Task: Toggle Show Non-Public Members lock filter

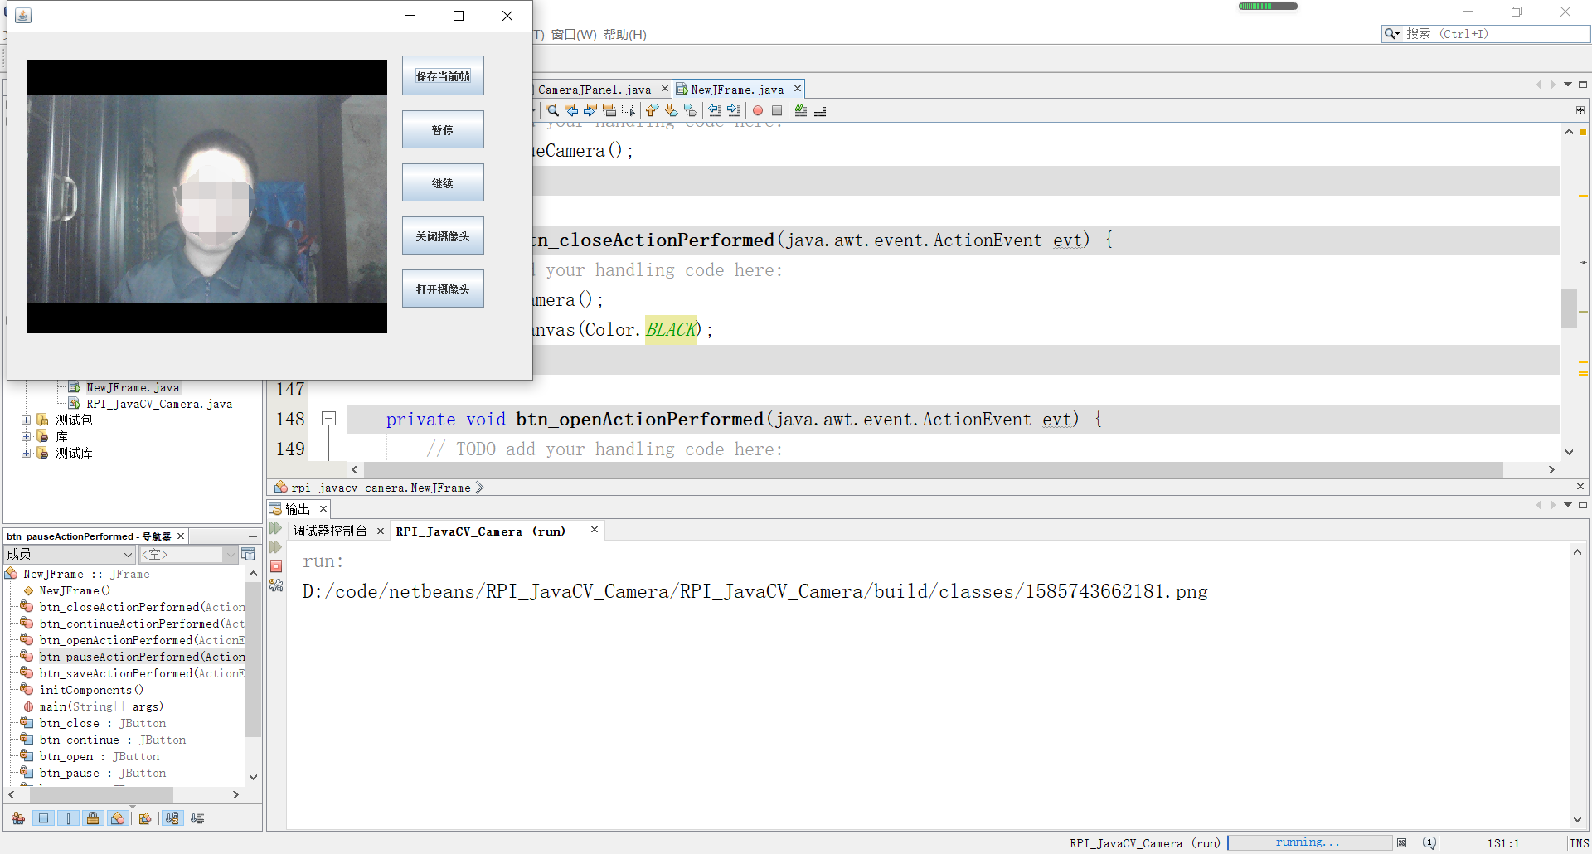Action: (93, 818)
